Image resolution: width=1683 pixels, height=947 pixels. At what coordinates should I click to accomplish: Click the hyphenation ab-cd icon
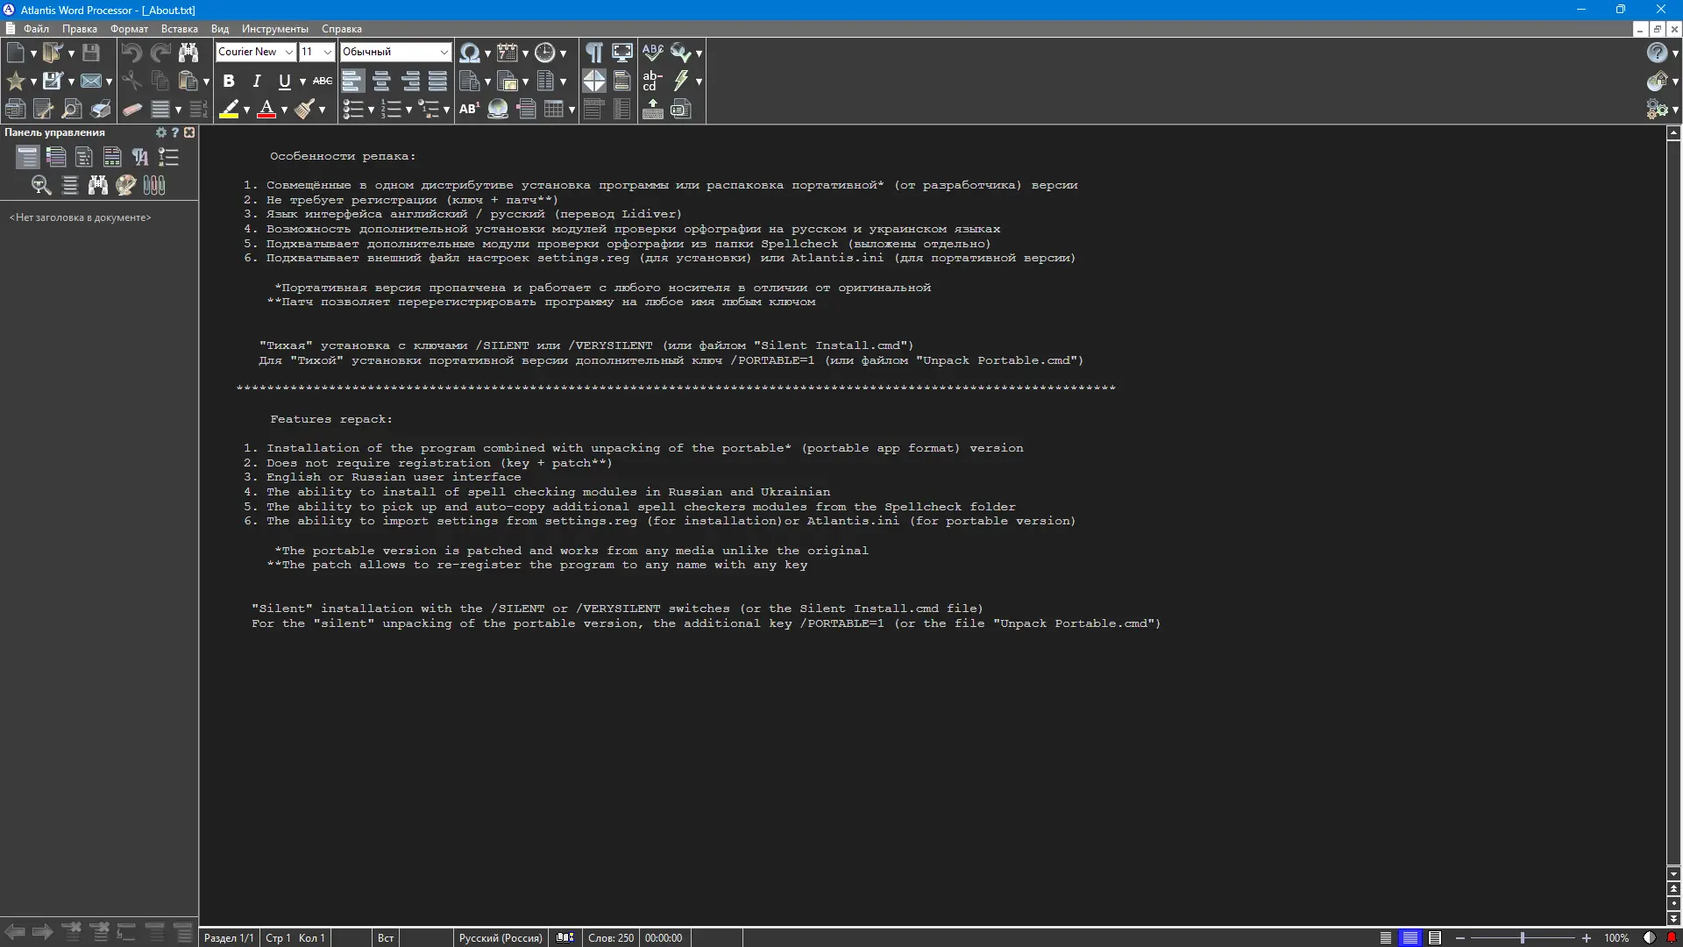click(652, 82)
